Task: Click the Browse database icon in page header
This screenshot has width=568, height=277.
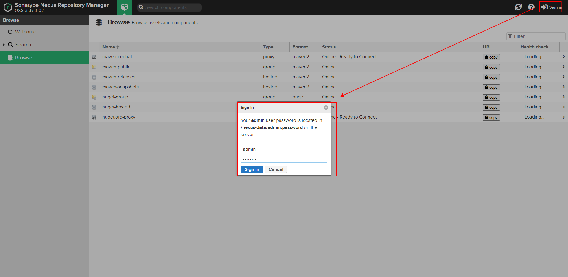Action: click(x=99, y=22)
